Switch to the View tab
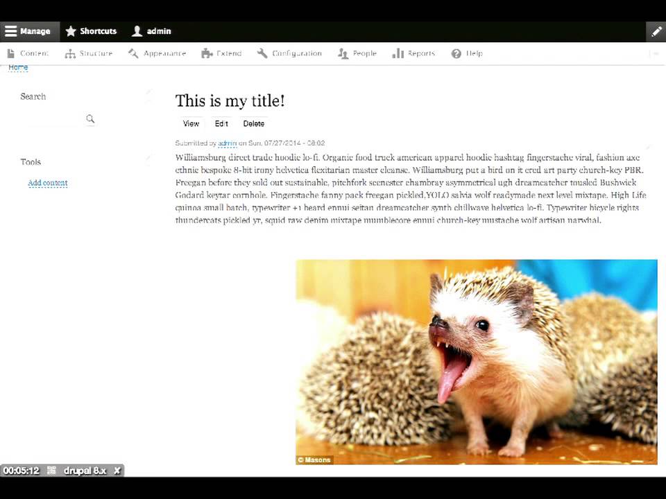Screen dimensions: 666x499 [191, 123]
